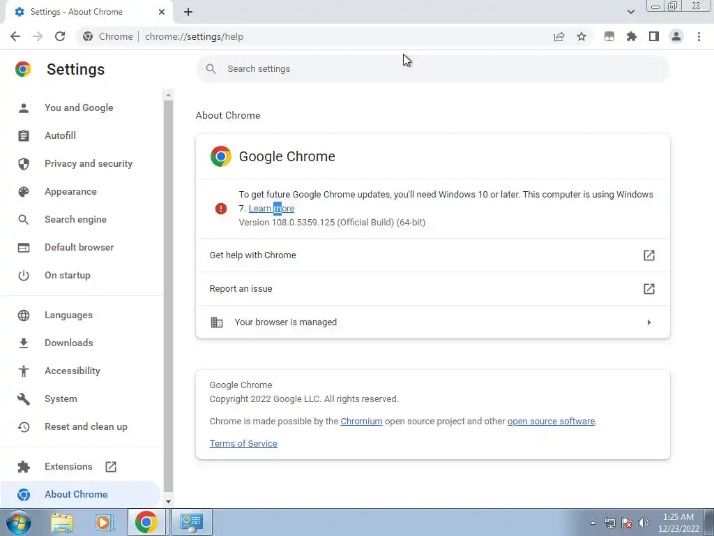The width and height of the screenshot is (714, 536).
Task: Launch Windows Media Player from taskbar
Action: click(x=104, y=522)
